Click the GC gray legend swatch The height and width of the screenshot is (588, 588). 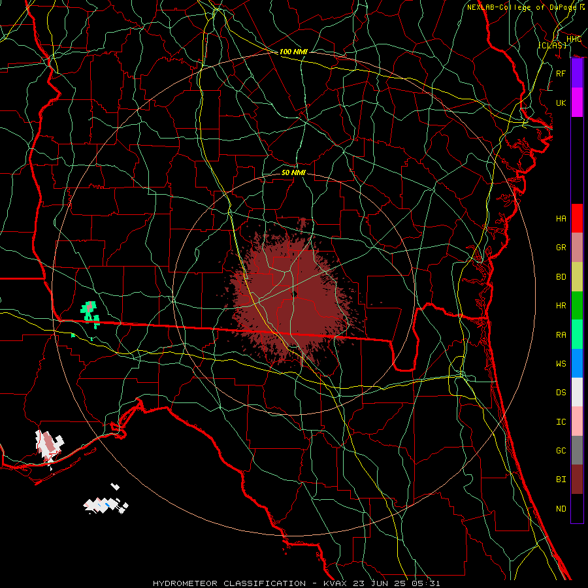pyautogui.click(x=577, y=450)
